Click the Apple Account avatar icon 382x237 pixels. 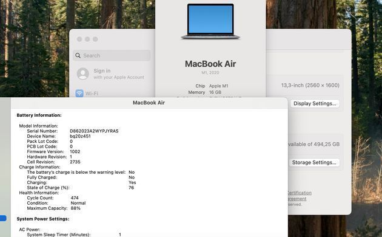coord(83,74)
